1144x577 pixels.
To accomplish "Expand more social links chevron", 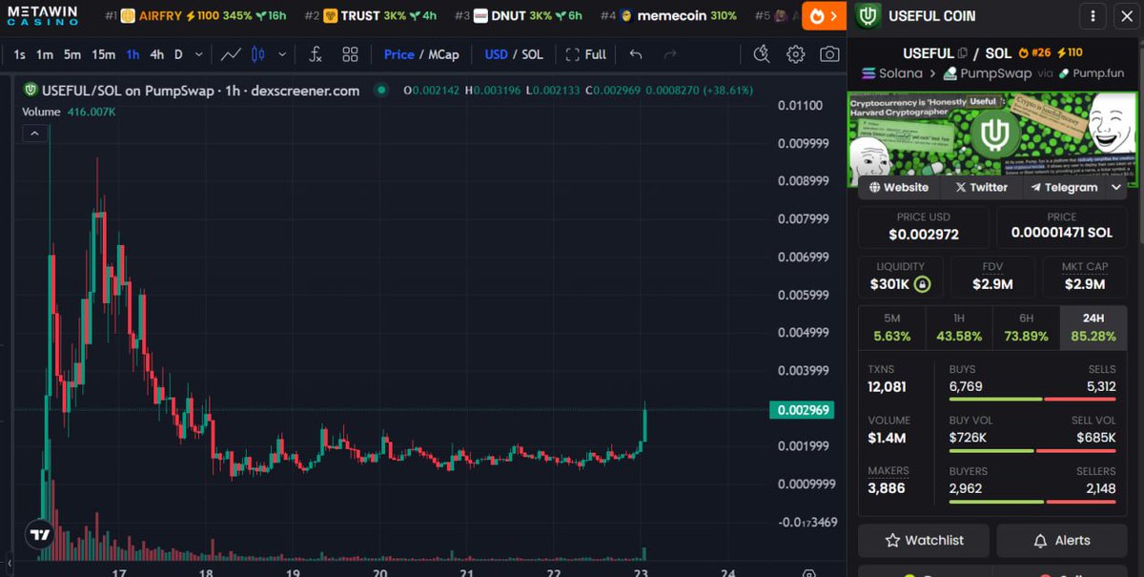I will pyautogui.click(x=1117, y=187).
